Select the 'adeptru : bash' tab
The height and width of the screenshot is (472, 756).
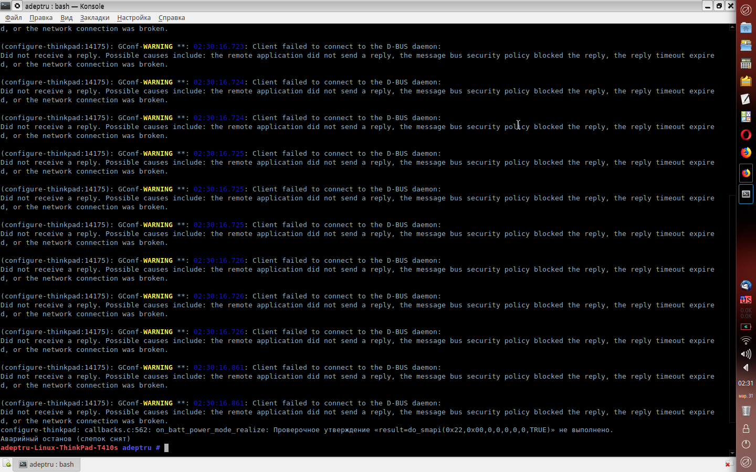(x=47, y=464)
